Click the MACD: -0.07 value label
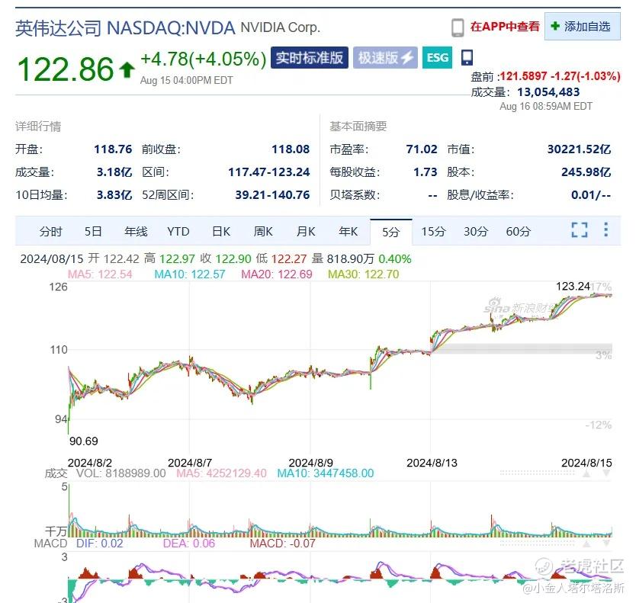636x603 pixels. [282, 544]
